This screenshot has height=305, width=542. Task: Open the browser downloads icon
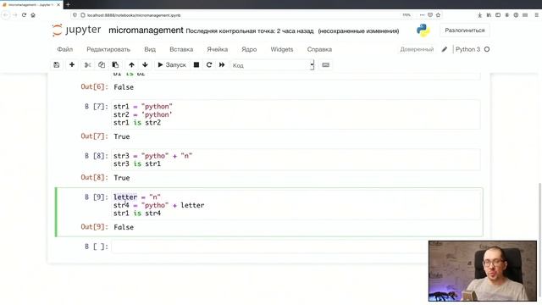[480, 15]
